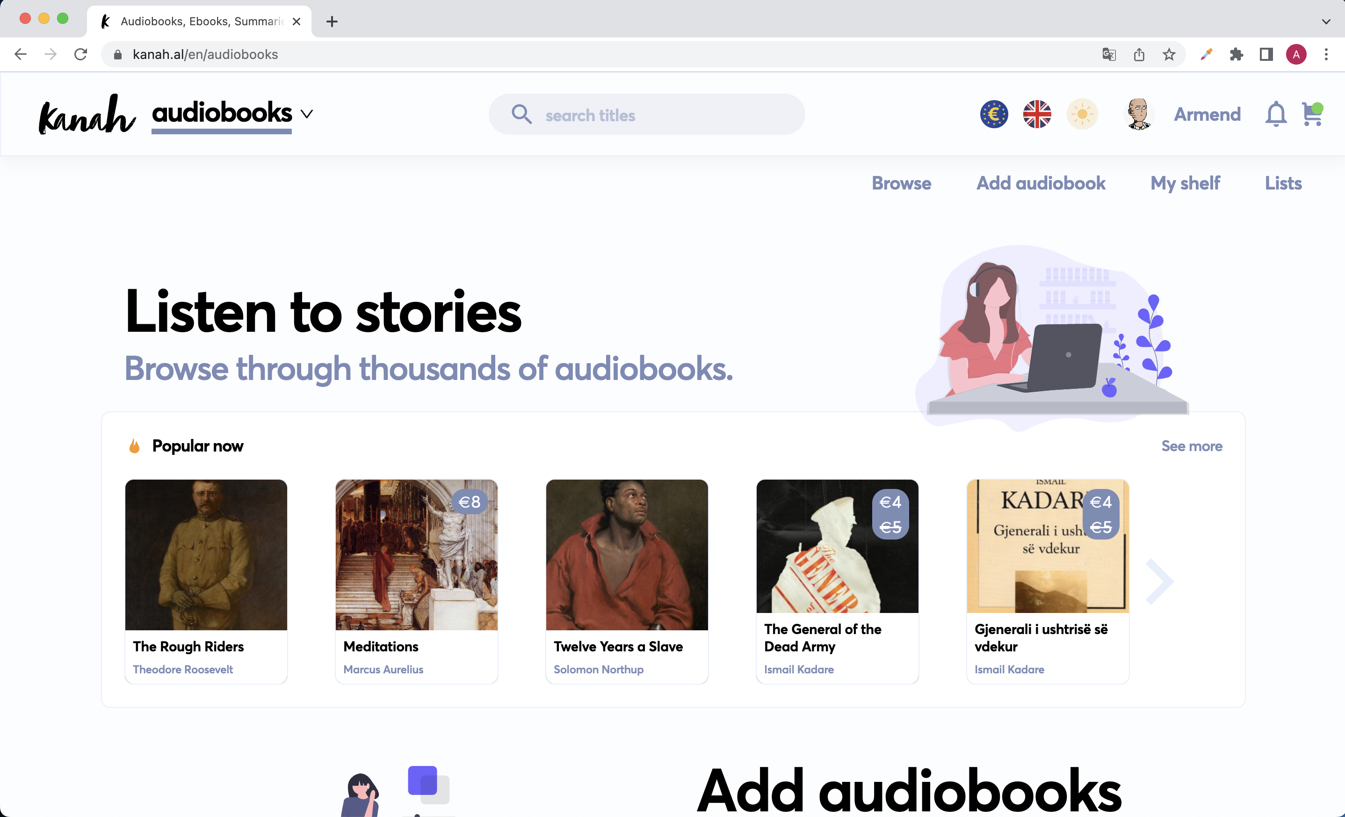Click the €8 price badge on Meditations
1345x817 pixels.
click(470, 502)
